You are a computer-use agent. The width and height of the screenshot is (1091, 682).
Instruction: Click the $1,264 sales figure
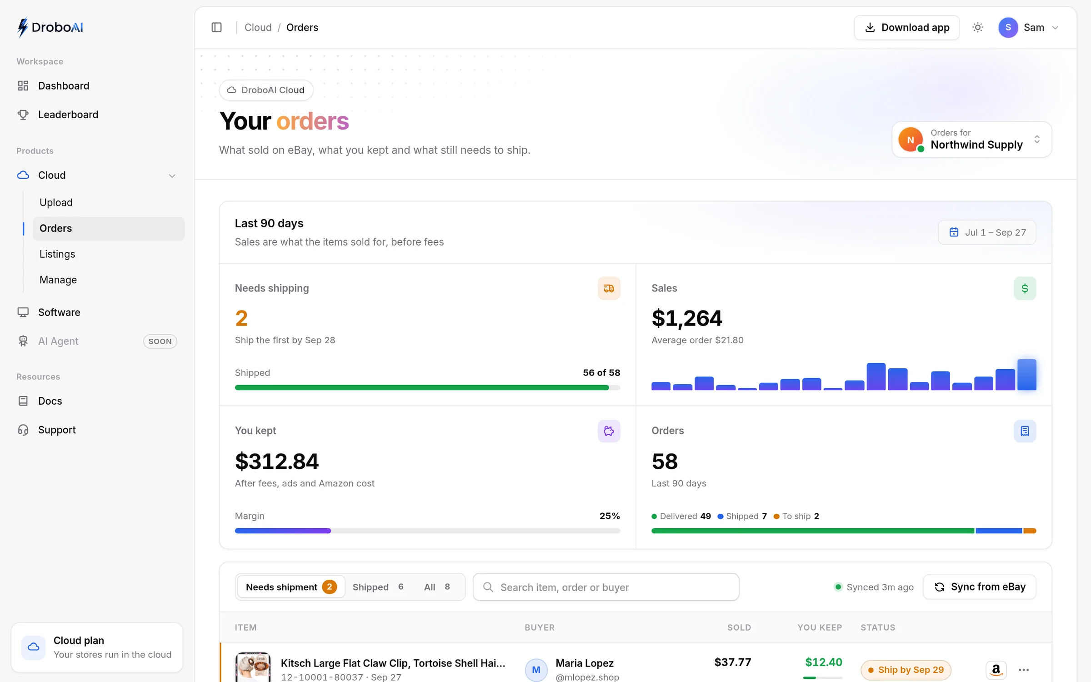687,318
